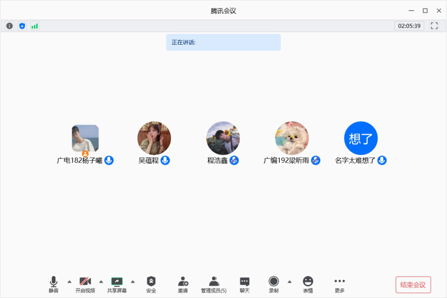The height and width of the screenshot is (298, 447).
Task: Click the Invite (邀请) icon
Action: (183, 284)
